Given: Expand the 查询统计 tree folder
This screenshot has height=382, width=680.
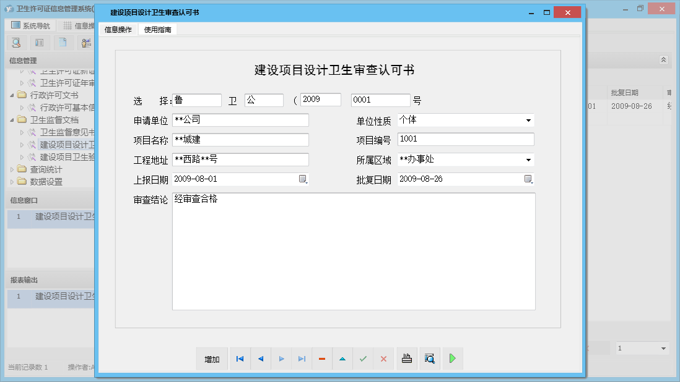Looking at the screenshot, I should [14, 169].
